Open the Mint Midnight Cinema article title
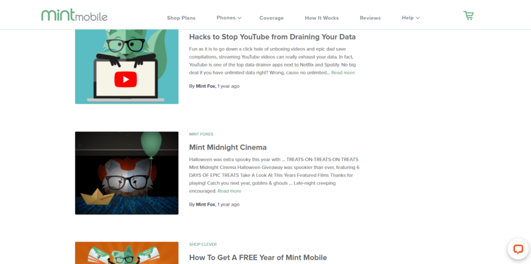The width and height of the screenshot is (531, 264). coord(228,147)
